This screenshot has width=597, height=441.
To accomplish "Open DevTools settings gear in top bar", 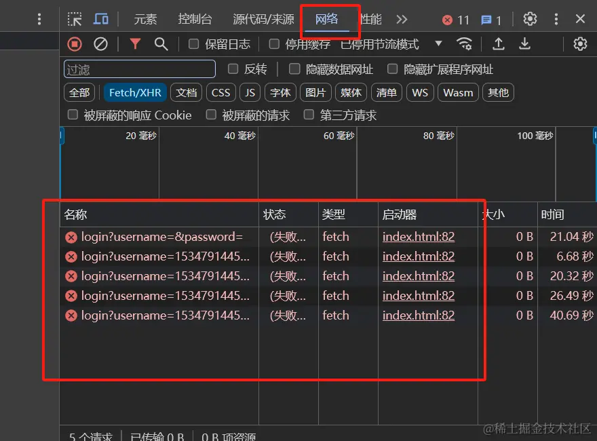I will 530,19.
